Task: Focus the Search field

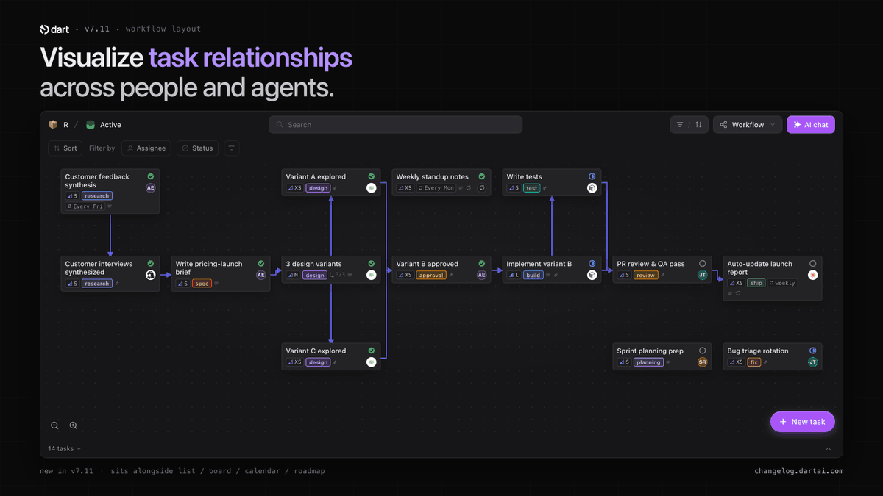Action: [x=396, y=125]
